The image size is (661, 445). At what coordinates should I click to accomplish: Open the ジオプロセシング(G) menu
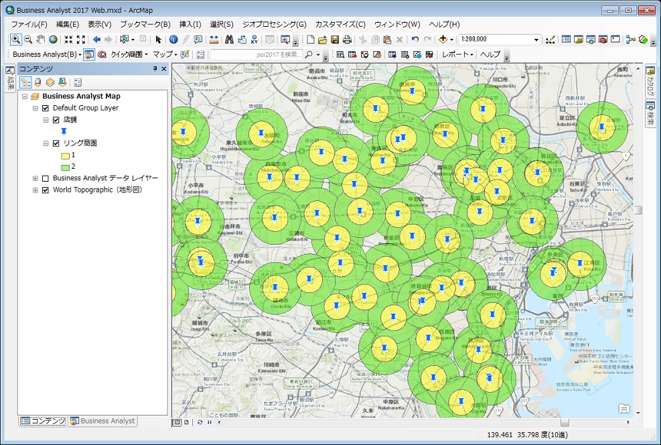point(275,25)
